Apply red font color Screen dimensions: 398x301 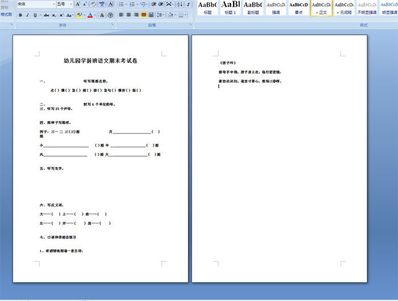pos(90,15)
